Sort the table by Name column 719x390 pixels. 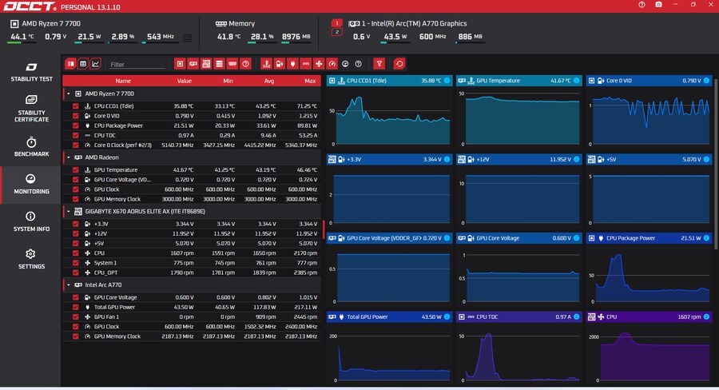coord(123,81)
